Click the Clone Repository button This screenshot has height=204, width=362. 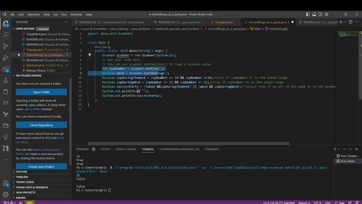click(41, 125)
